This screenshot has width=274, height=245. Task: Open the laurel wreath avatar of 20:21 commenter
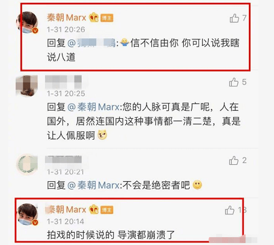pos(26,164)
